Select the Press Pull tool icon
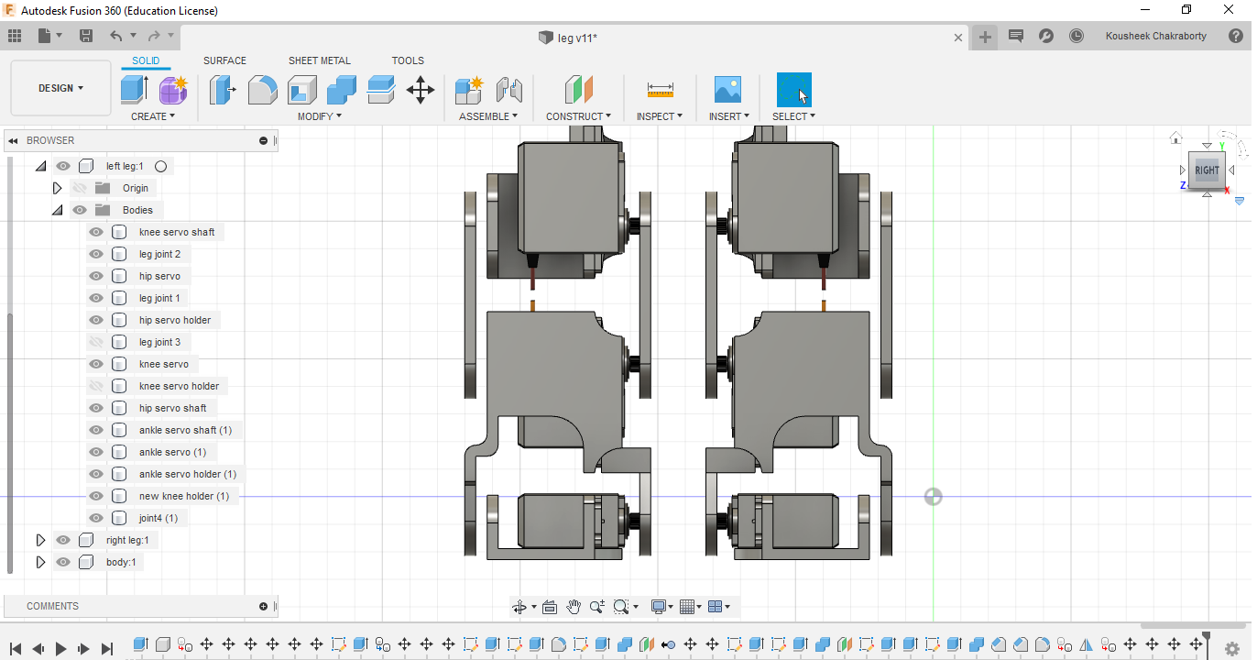The image size is (1257, 660). coord(223,90)
